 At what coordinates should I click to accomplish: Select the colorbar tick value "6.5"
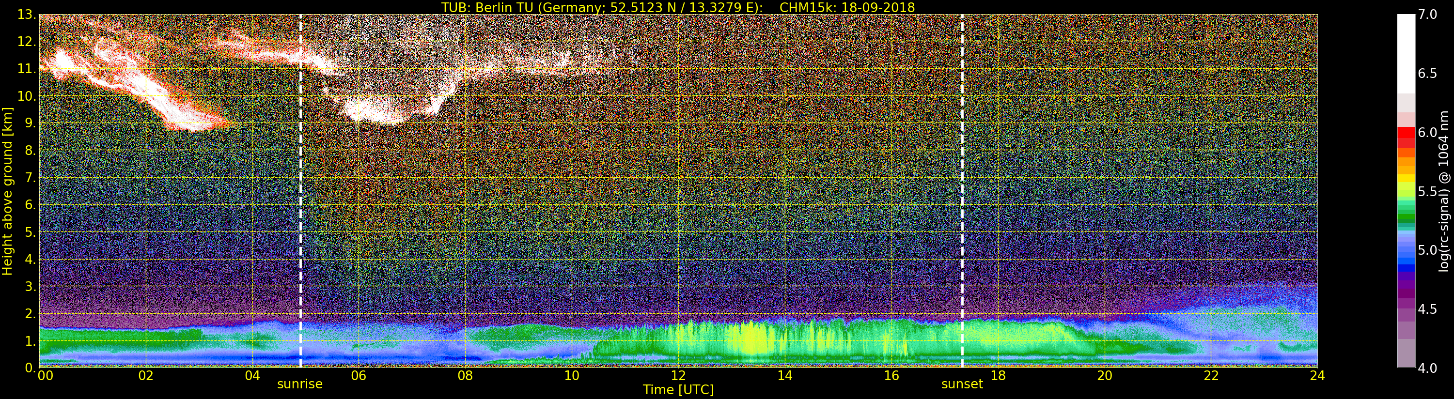tap(1427, 74)
